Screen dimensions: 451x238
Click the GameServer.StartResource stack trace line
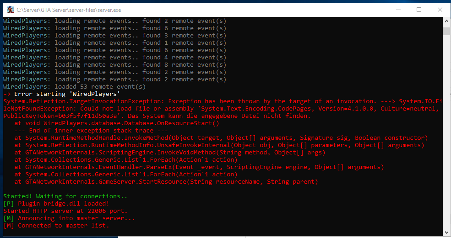point(166,182)
